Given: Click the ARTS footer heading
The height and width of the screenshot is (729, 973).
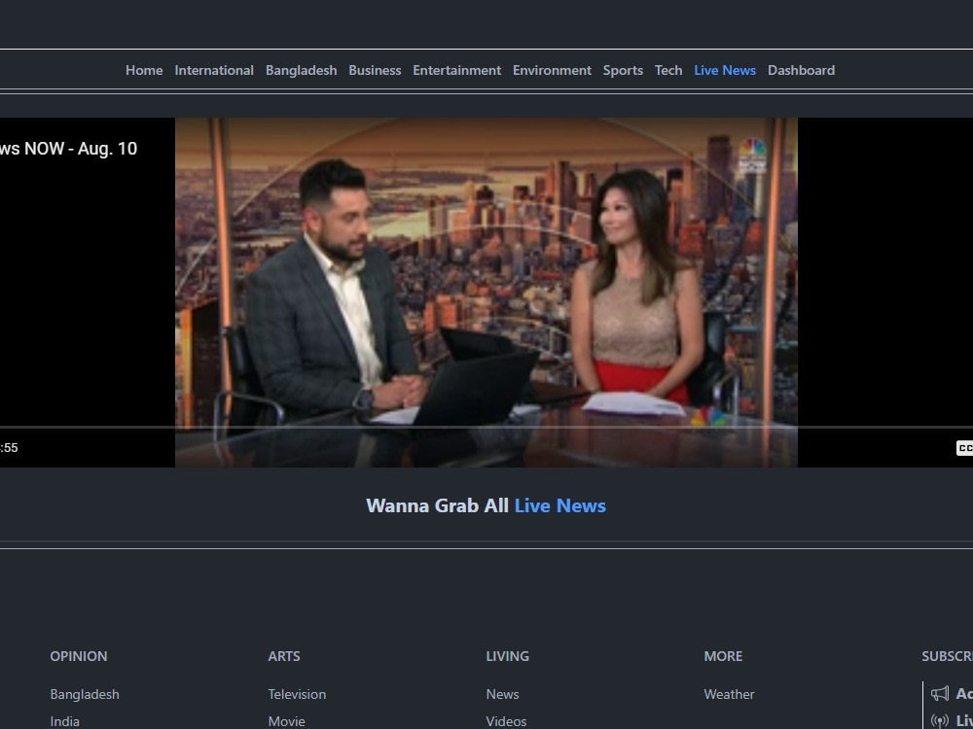Looking at the screenshot, I should pos(283,656).
